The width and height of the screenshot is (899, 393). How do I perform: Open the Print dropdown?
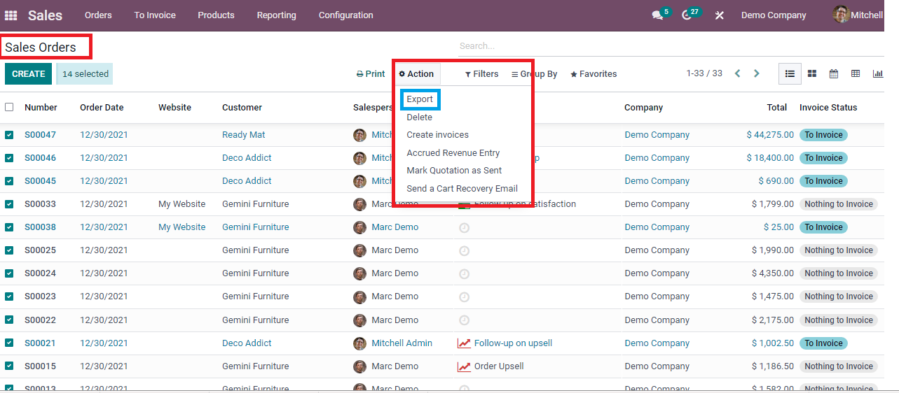tap(371, 74)
